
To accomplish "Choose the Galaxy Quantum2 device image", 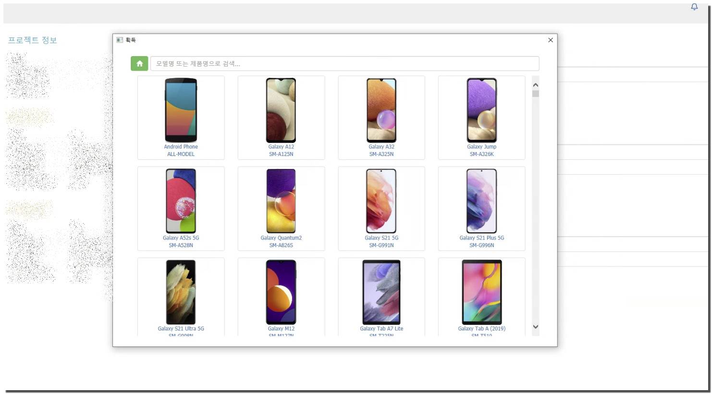I will [281, 201].
